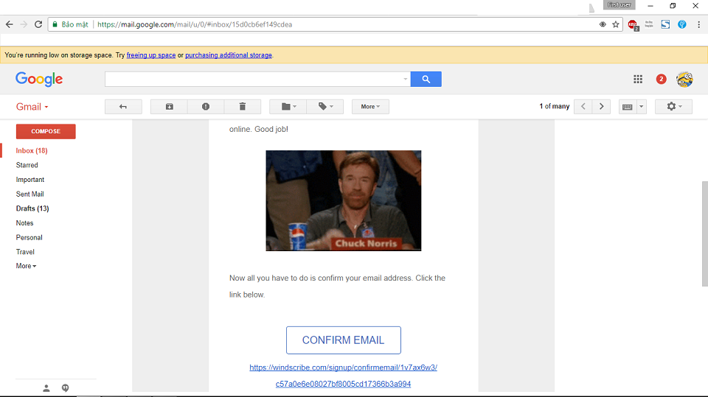The image size is (708, 397).
Task: Go back with the browser back arrow
Action: (10, 24)
